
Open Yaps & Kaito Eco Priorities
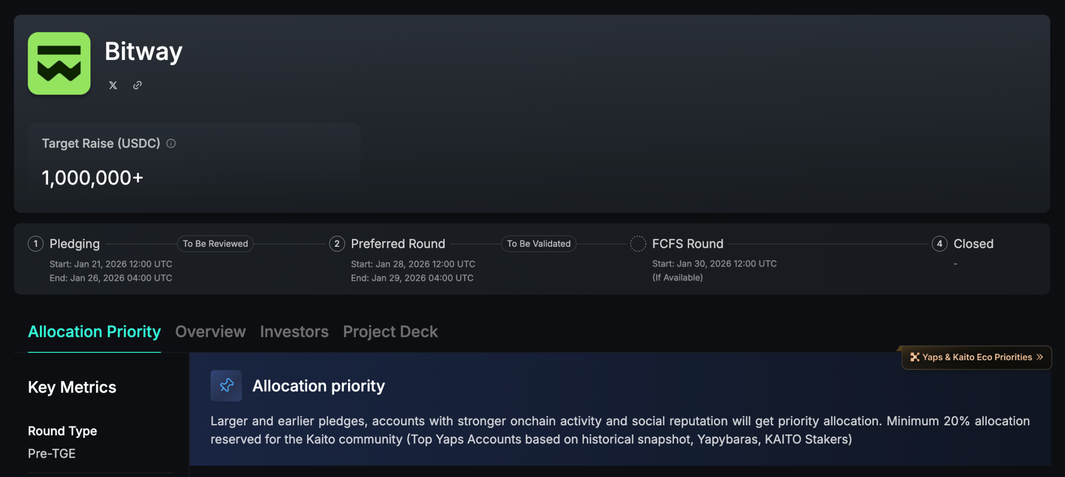point(977,357)
